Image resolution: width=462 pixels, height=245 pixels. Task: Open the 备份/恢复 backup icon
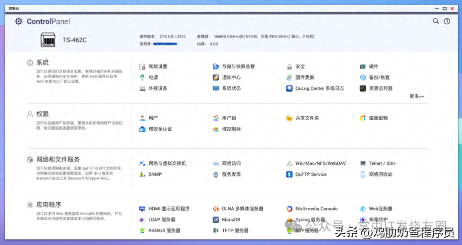pos(363,77)
